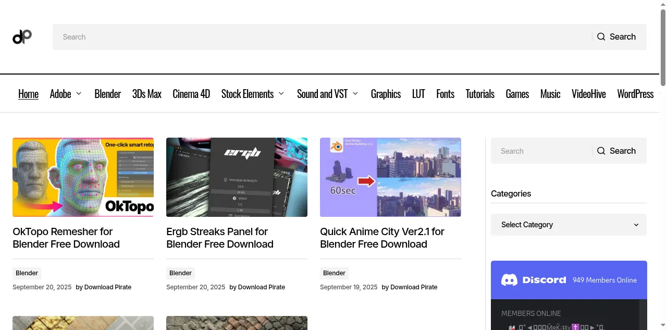Open the Games menu item
The width and height of the screenshot is (667, 330).
click(517, 94)
